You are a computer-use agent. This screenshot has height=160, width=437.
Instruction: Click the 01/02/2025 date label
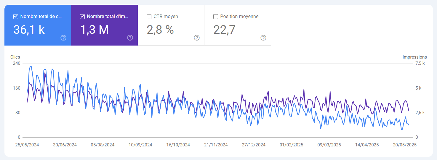[x=292, y=145]
